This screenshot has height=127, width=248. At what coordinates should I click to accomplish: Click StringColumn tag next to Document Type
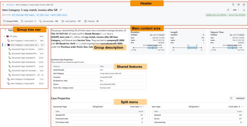tap(98, 107)
